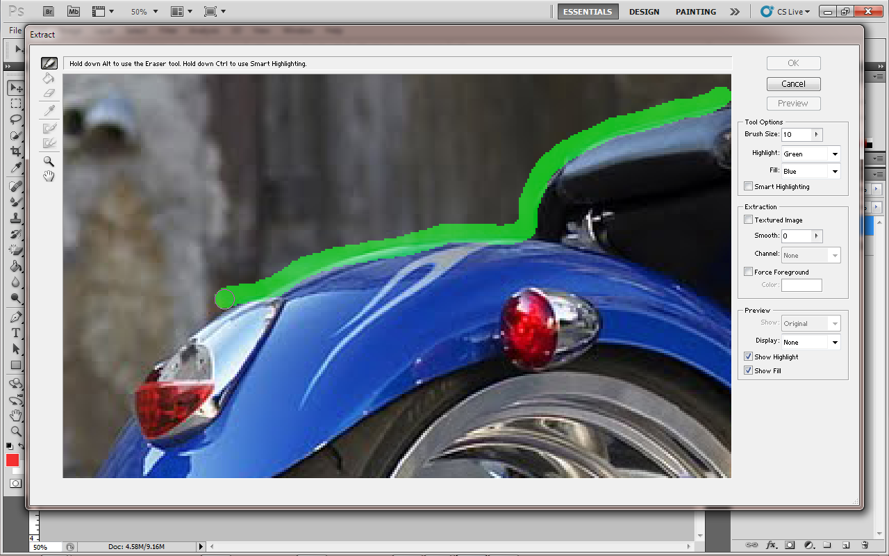Click the Brush Size input field

point(796,134)
